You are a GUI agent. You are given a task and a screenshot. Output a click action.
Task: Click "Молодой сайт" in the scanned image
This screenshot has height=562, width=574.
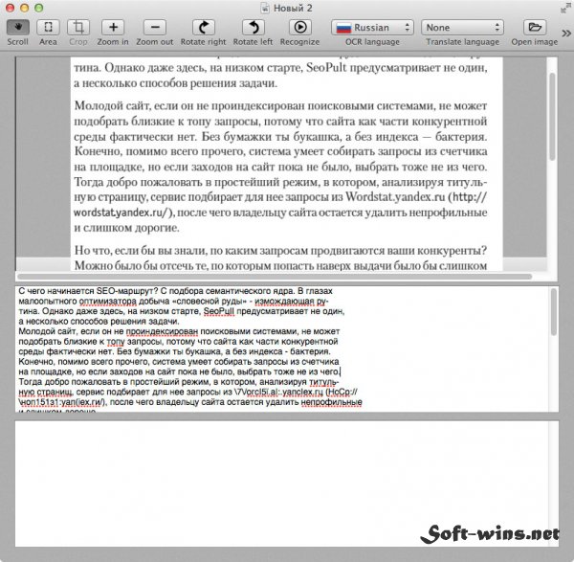coord(112,106)
